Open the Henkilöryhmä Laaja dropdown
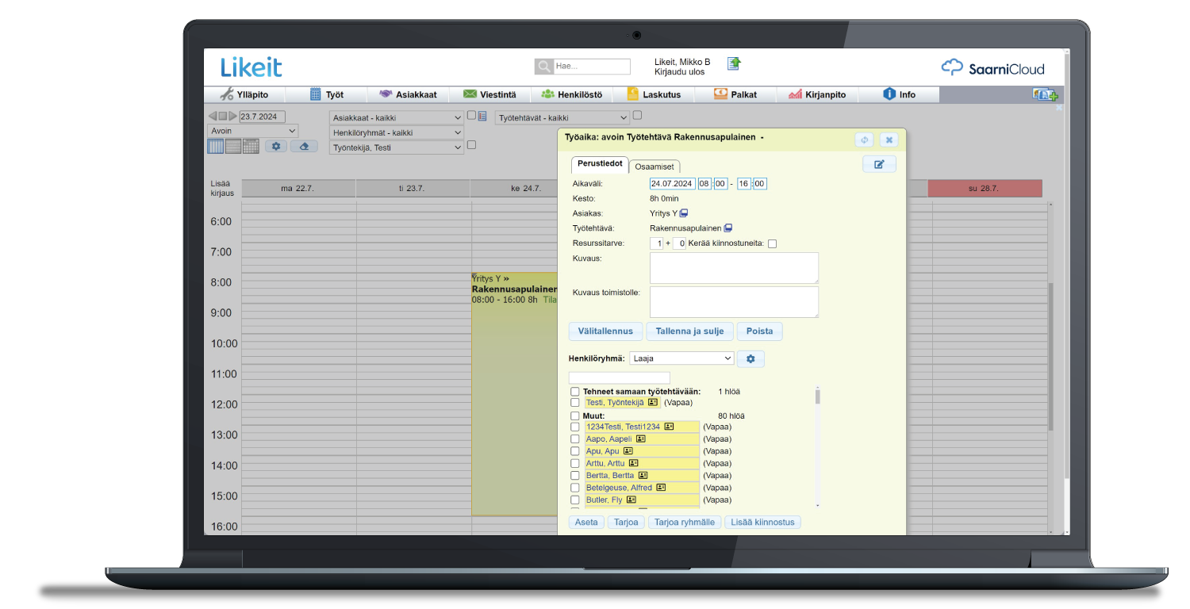The width and height of the screenshot is (1190, 609). (x=681, y=358)
